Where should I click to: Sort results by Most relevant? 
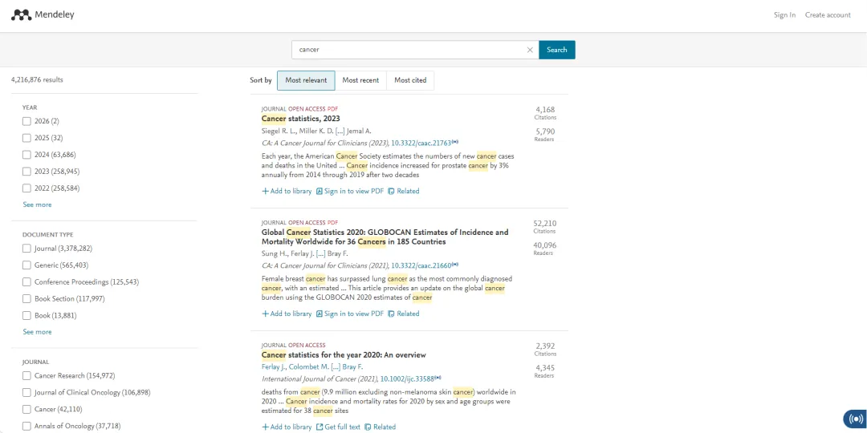[x=306, y=80]
